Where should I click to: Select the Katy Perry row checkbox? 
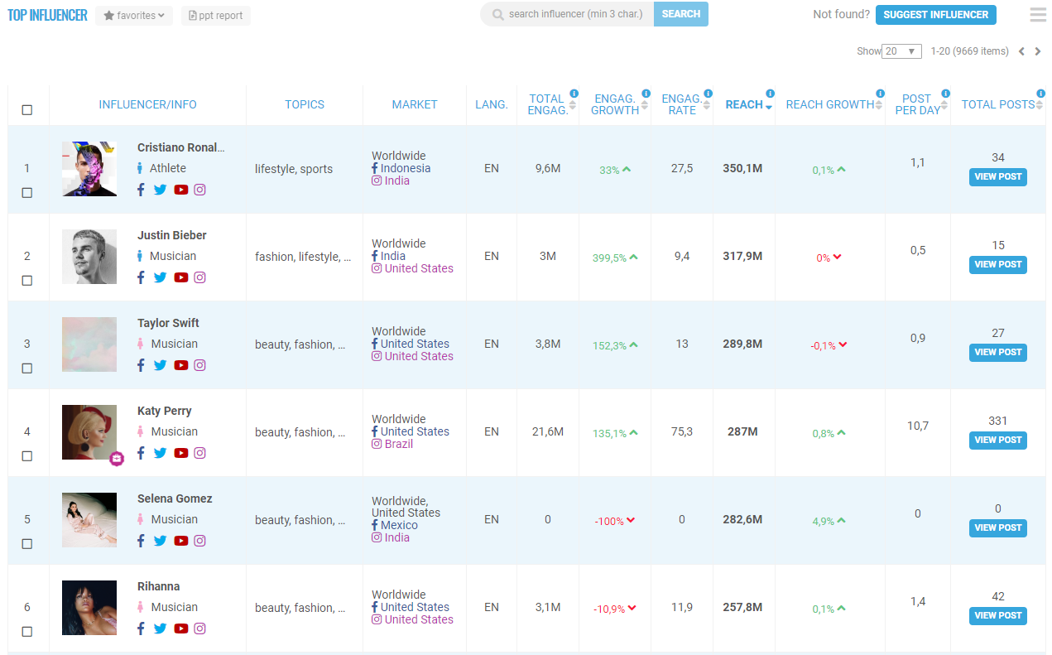coord(27,456)
